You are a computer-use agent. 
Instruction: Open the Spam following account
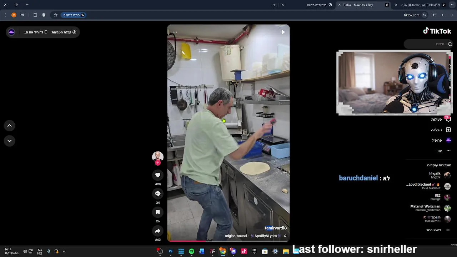pyautogui.click(x=436, y=219)
